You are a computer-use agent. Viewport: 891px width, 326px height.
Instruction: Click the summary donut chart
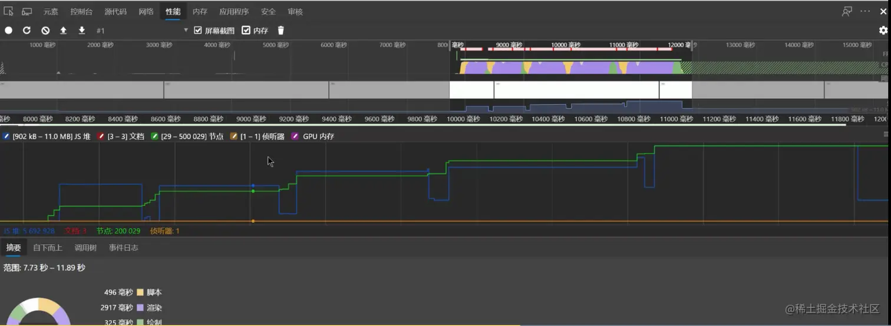tap(38, 312)
